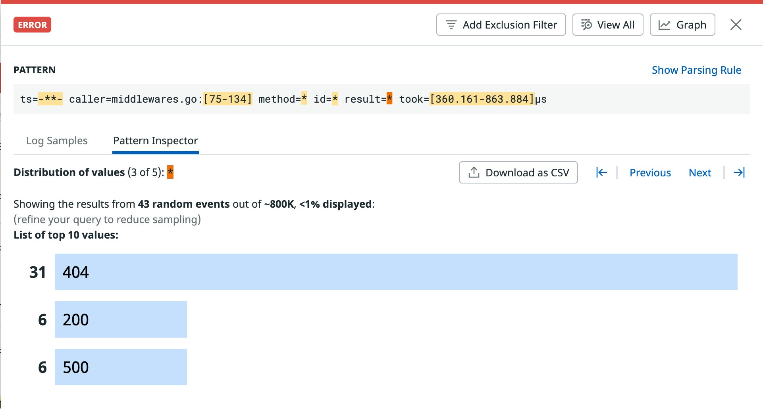The height and width of the screenshot is (409, 763).
Task: Click the 200 value bar
Action: tap(121, 319)
